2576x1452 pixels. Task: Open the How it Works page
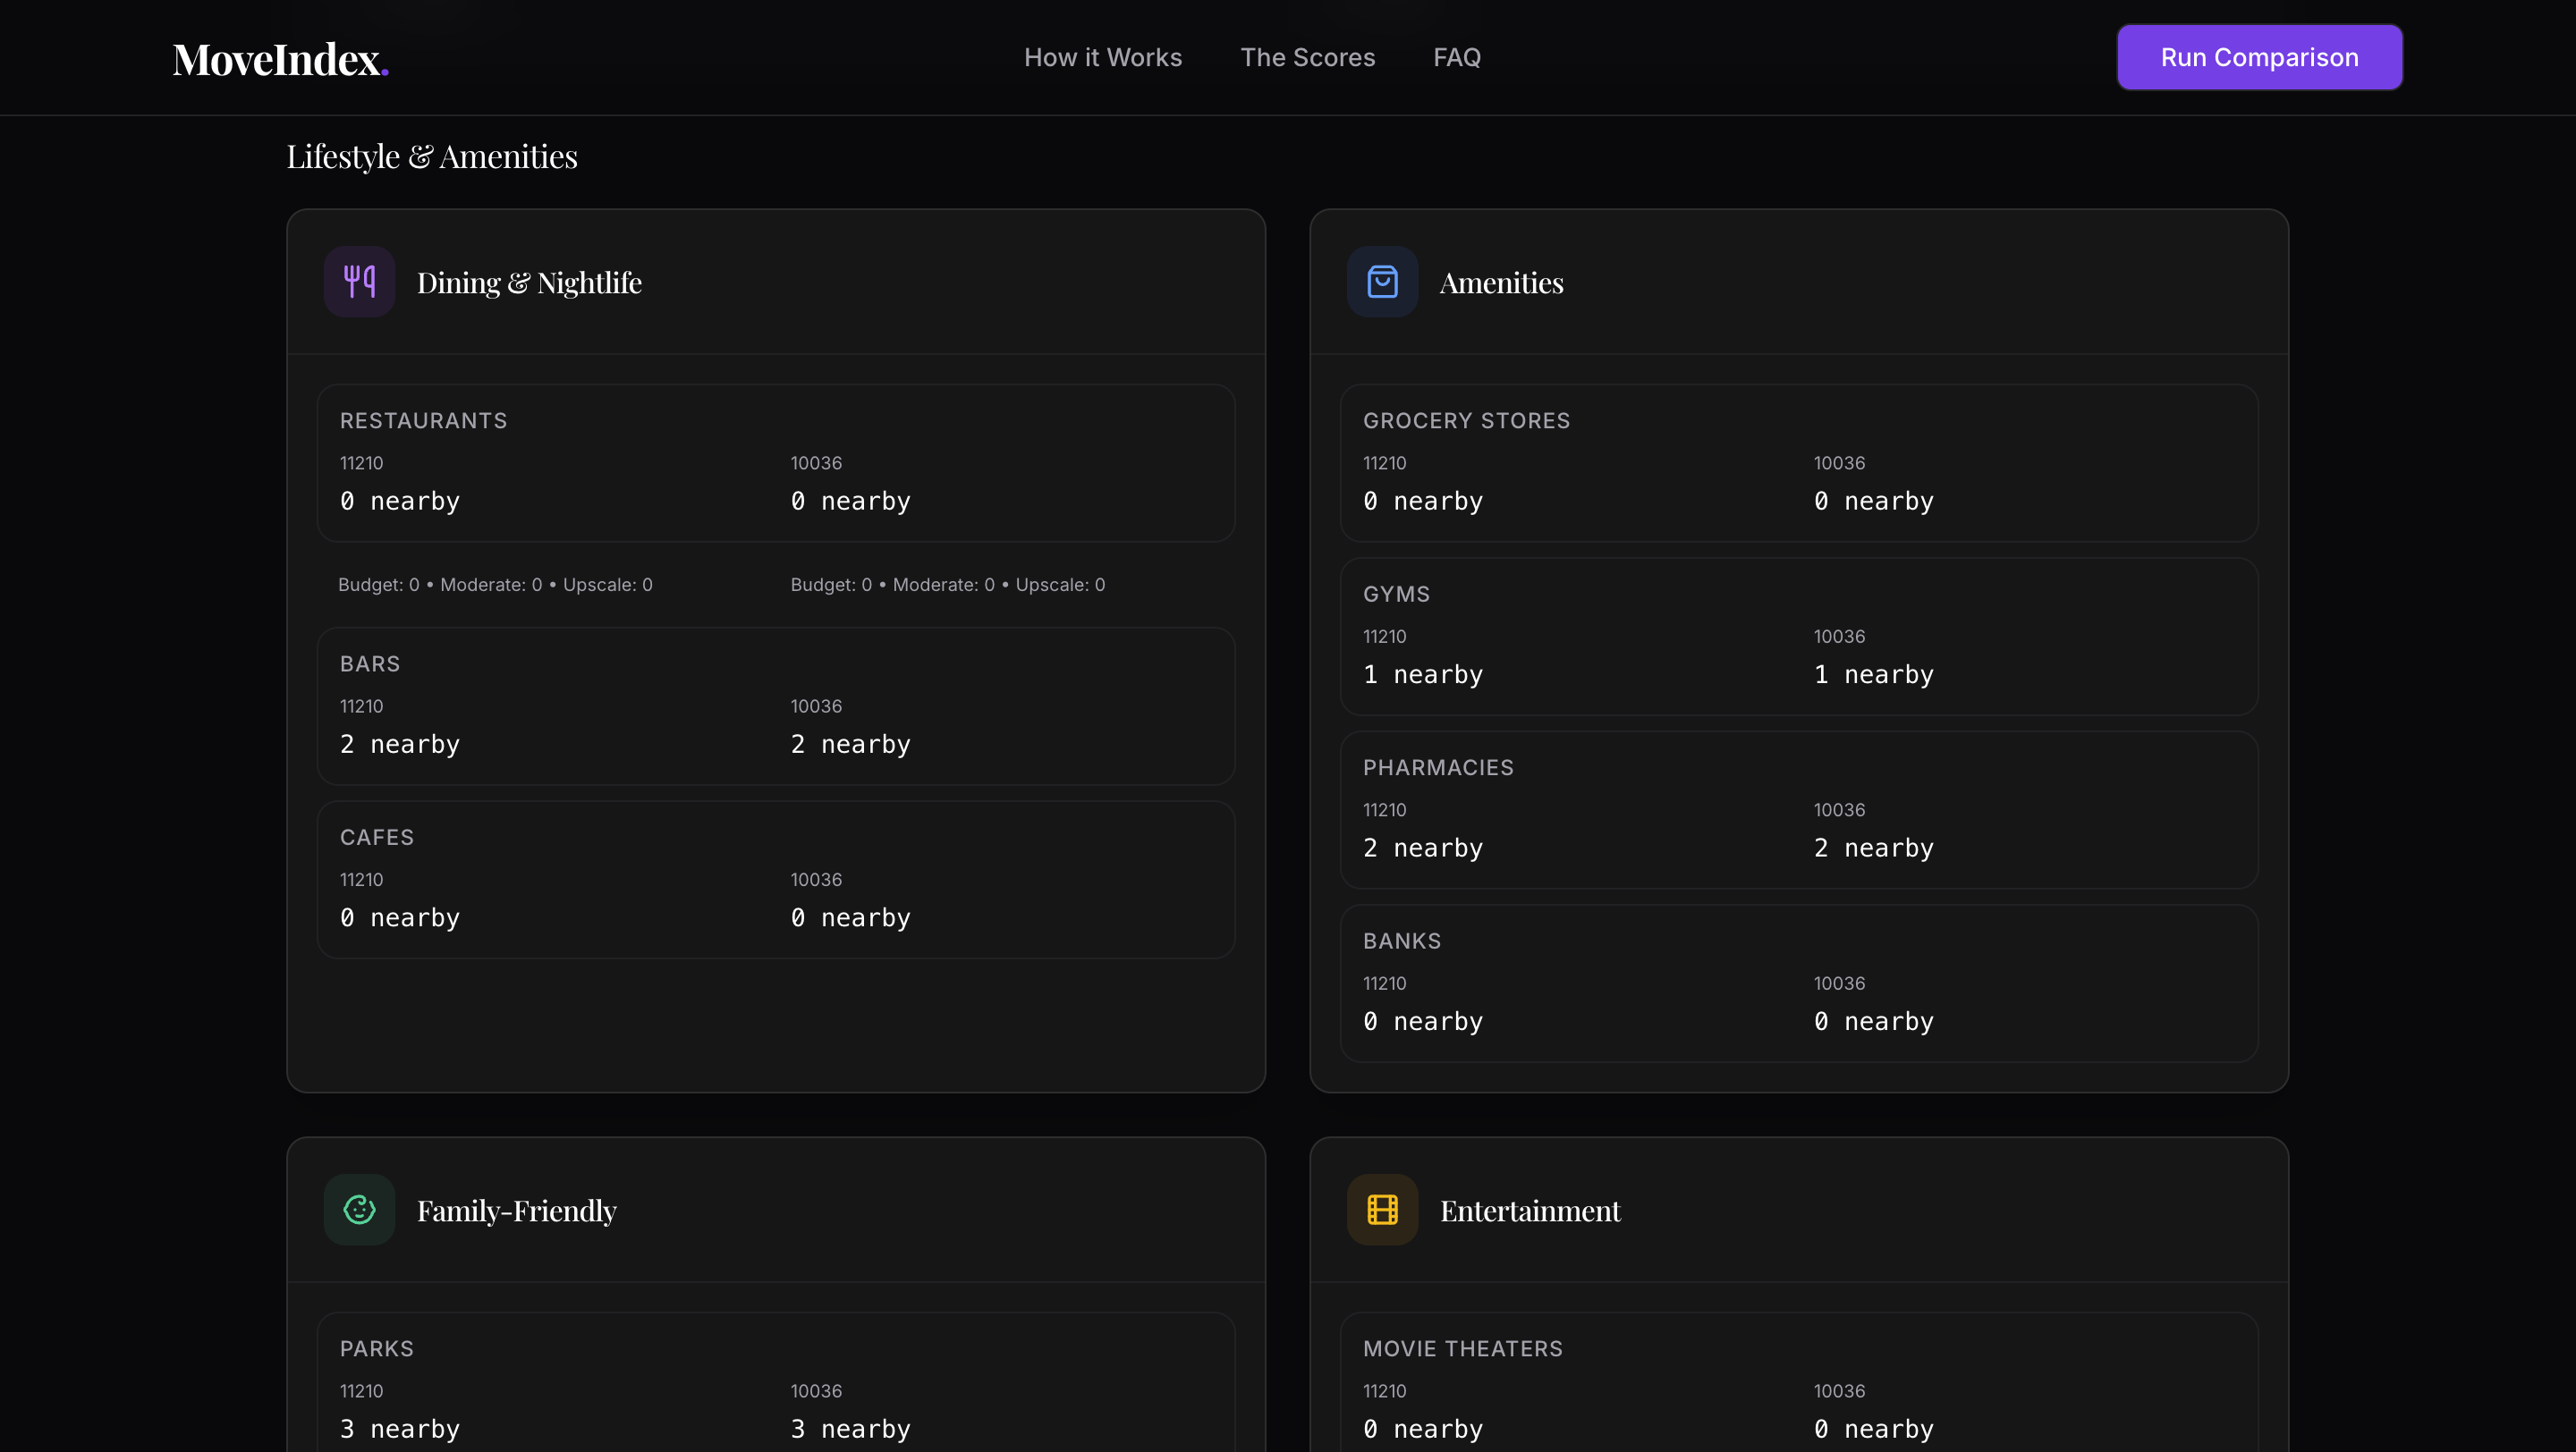[1103, 57]
